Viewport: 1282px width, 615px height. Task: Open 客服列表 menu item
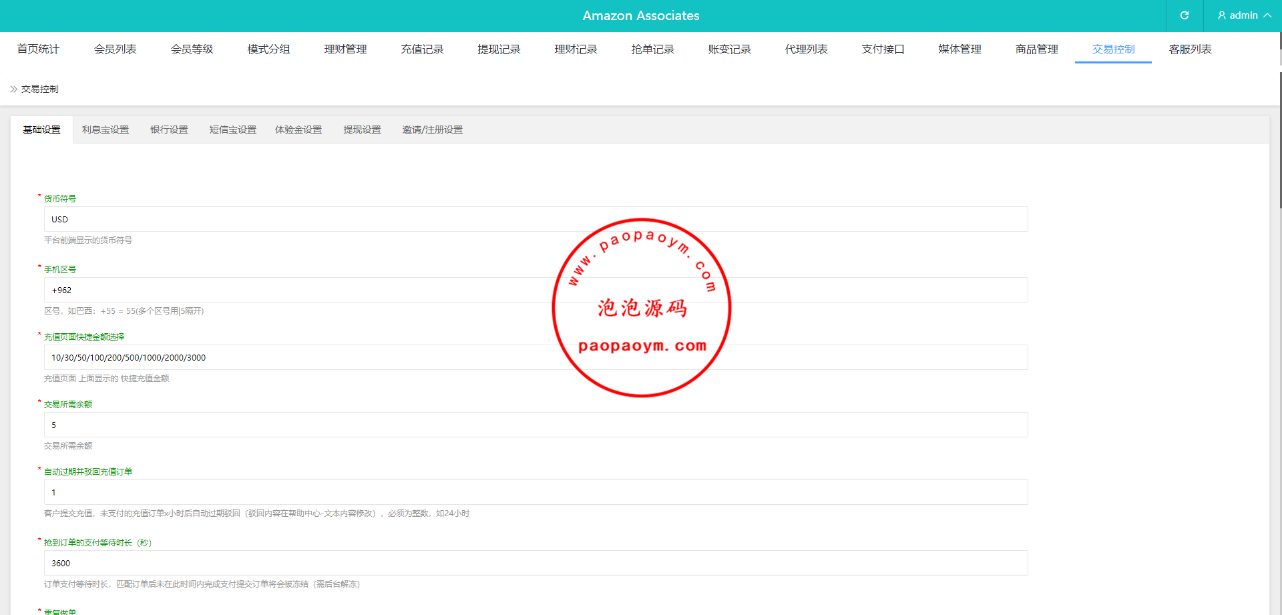(x=1190, y=49)
